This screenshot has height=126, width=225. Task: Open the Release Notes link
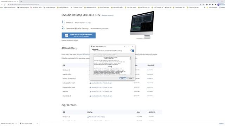[108, 15]
